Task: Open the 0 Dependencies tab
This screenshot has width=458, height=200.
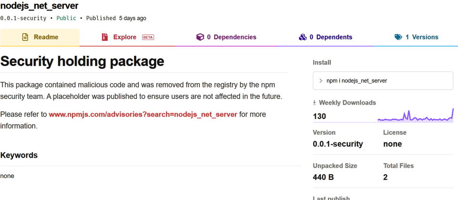Action: click(x=226, y=37)
